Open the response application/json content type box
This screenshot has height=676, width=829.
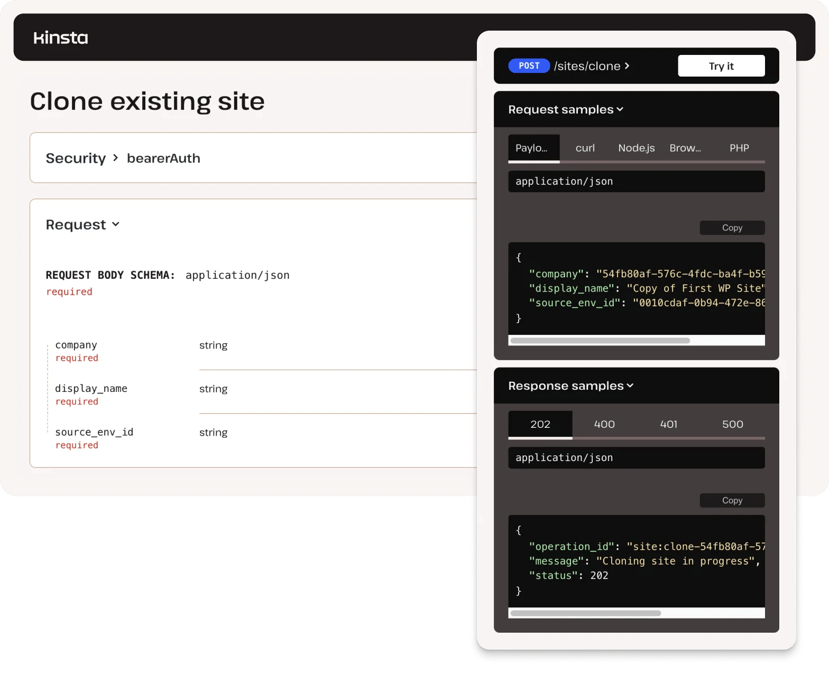[637, 458]
